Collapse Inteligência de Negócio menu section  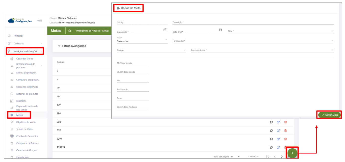coord(25,51)
